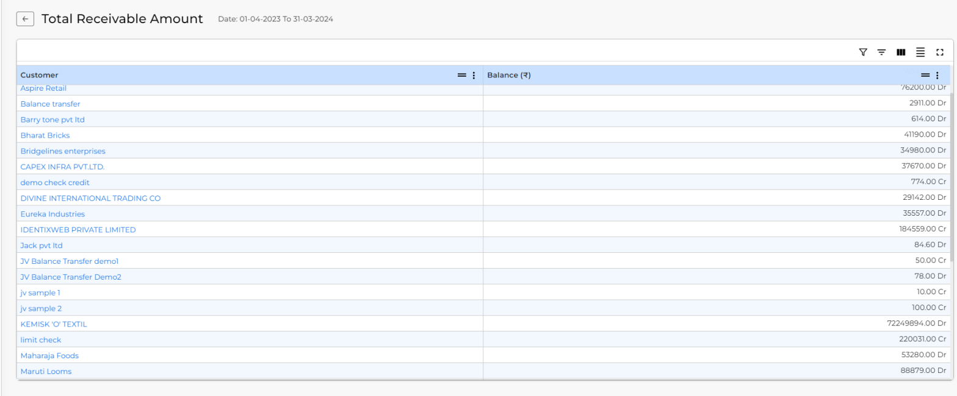The height and width of the screenshot is (396, 957).
Task: Open the Eureka Industries customer link
Action: pyautogui.click(x=52, y=214)
